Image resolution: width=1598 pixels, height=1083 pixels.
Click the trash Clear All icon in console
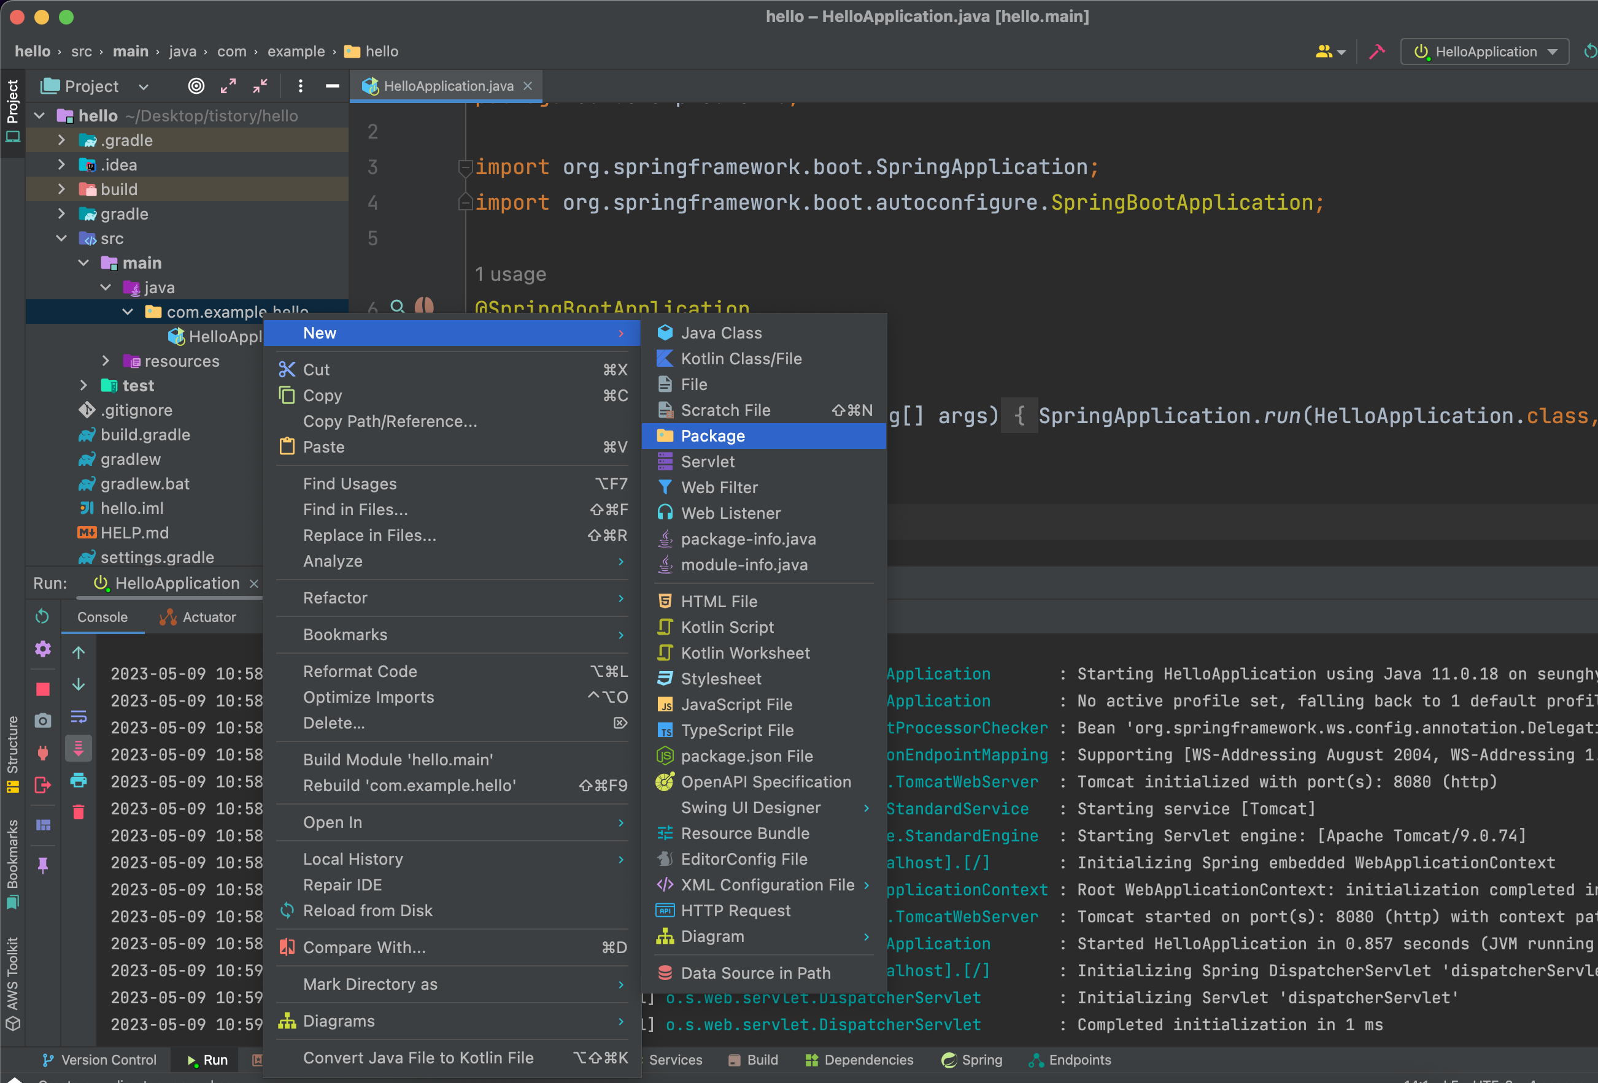pyautogui.click(x=79, y=812)
